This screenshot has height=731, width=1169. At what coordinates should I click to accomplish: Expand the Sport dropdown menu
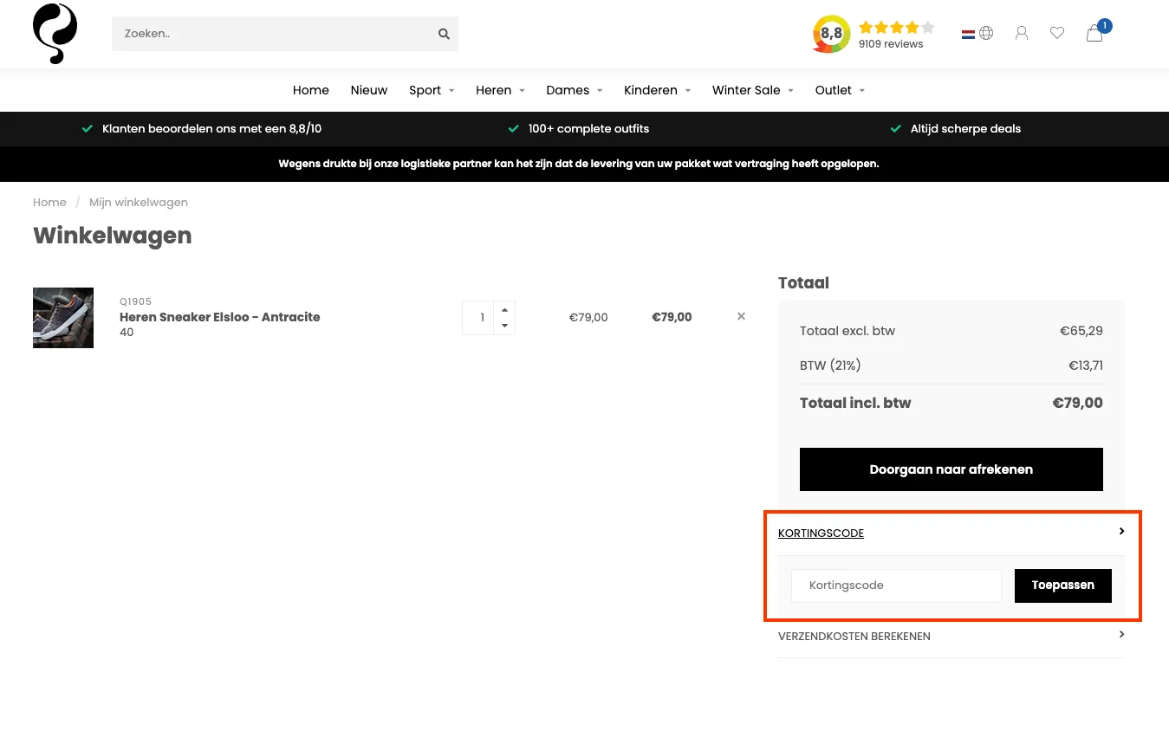[x=425, y=90]
